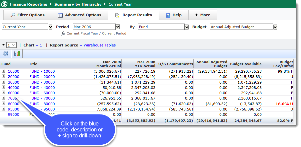Open the More tab

[x=202, y=15]
